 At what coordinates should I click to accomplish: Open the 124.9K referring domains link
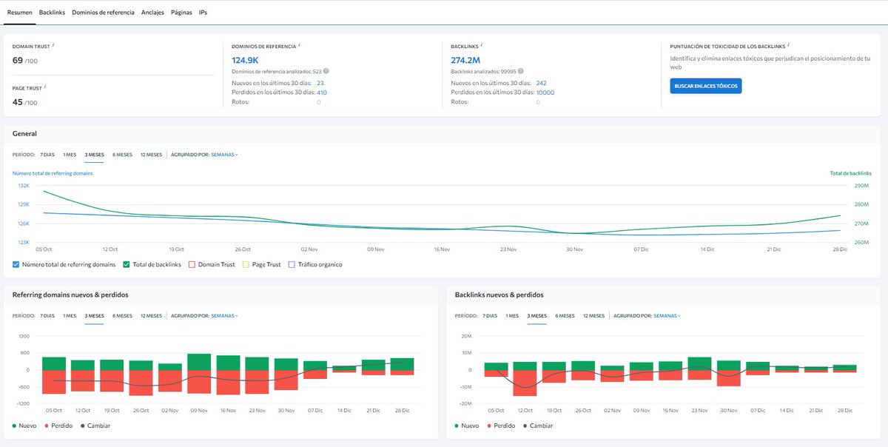click(x=245, y=60)
